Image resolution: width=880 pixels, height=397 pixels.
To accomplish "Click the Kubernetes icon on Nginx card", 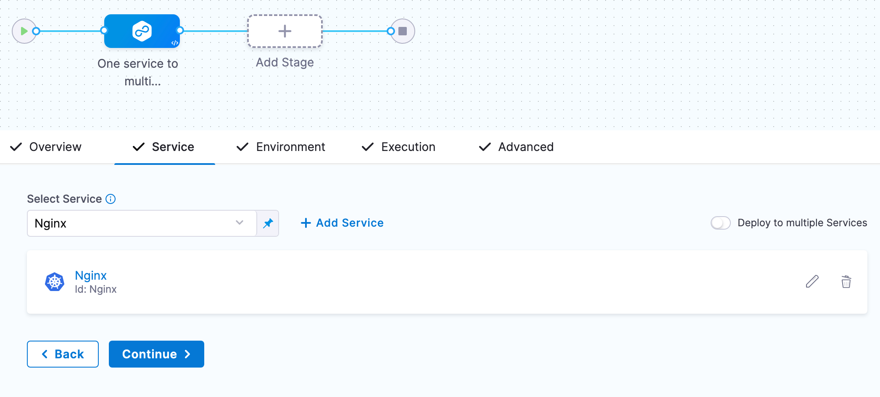I will [x=55, y=282].
